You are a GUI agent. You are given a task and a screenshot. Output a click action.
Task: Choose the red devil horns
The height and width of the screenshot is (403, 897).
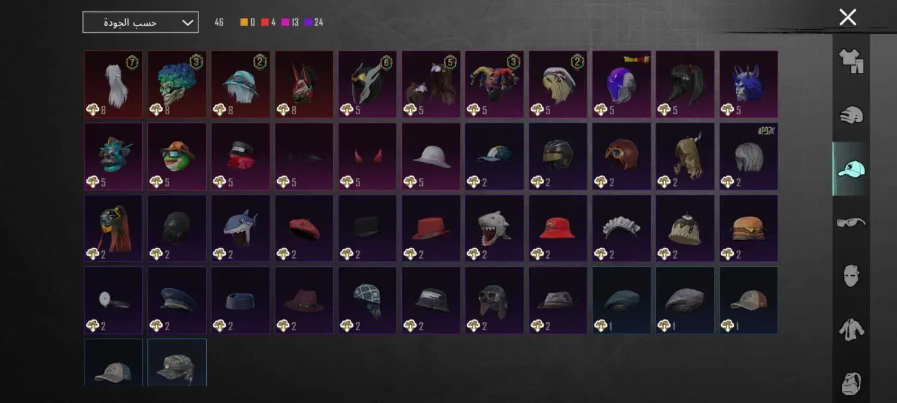[x=367, y=156]
